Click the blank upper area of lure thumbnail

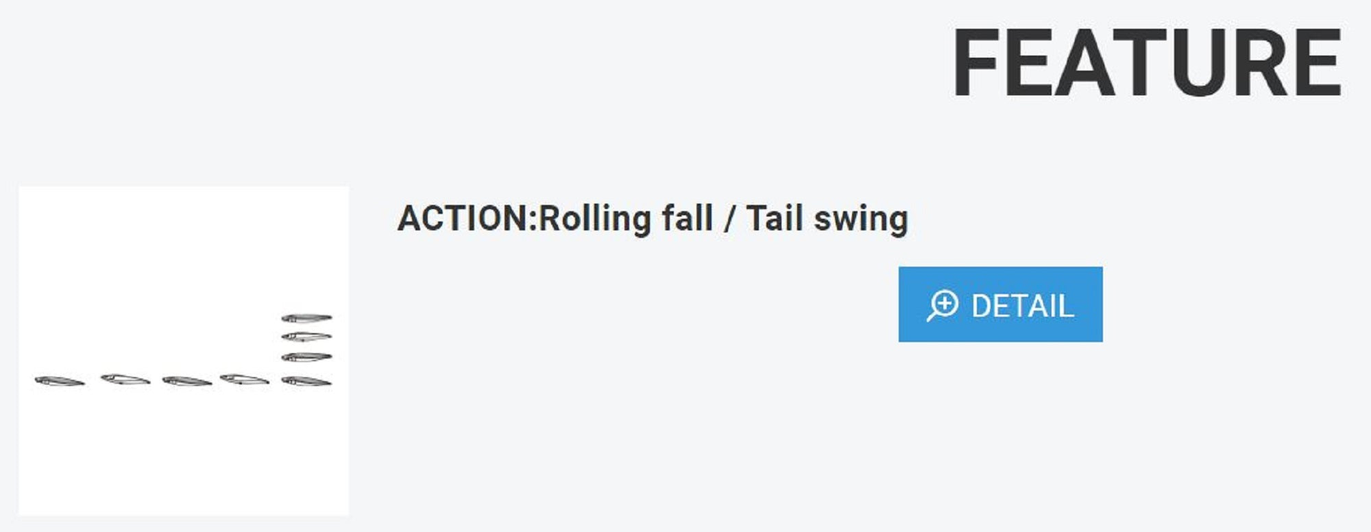183,247
